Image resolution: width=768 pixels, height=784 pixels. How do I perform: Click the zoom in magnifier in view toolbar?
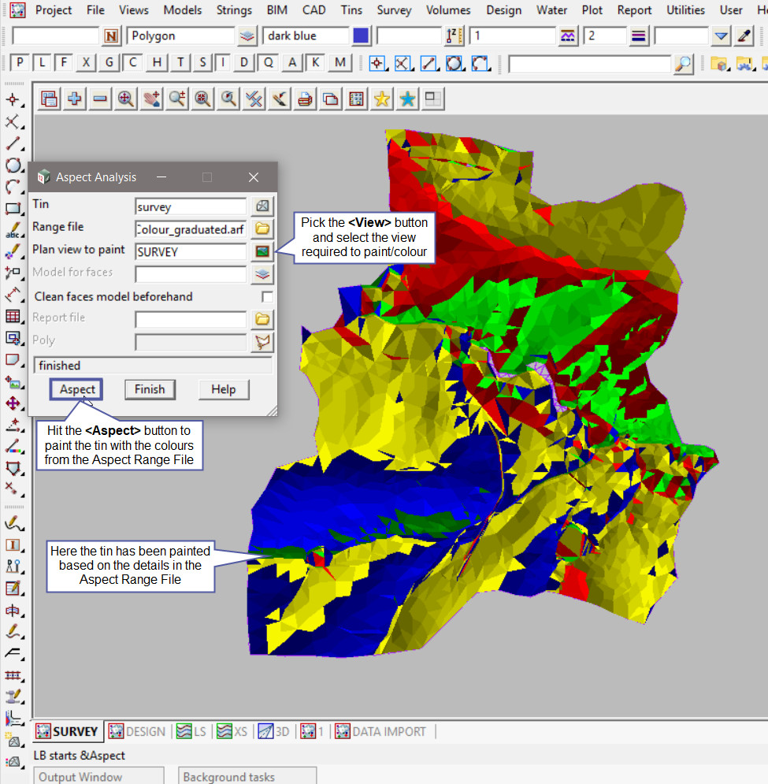click(x=125, y=98)
